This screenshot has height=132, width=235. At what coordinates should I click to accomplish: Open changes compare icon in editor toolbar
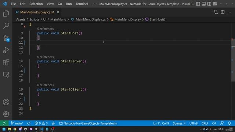point(216,12)
